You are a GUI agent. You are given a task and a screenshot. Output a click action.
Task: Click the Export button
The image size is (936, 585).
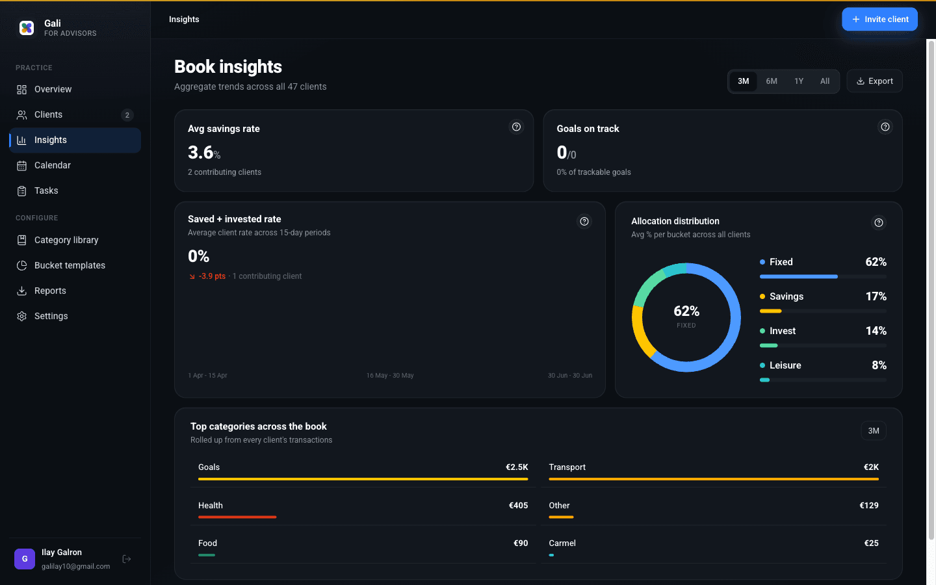[x=874, y=81]
